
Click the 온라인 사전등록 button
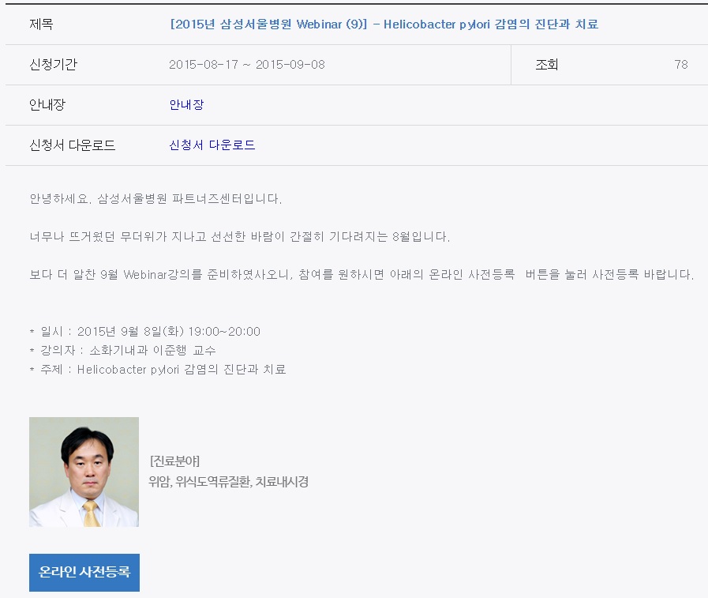coord(84,572)
